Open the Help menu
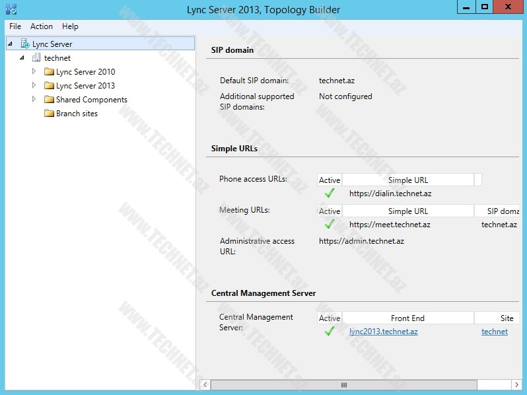527x395 pixels. [70, 26]
